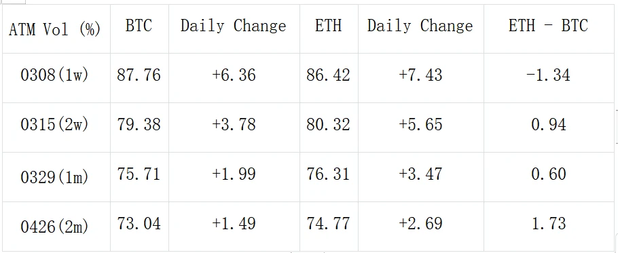Click BTC value 73.04

pos(139,227)
